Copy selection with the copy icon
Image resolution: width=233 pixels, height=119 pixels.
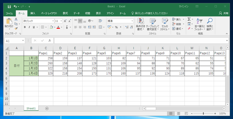[x=16, y=24]
